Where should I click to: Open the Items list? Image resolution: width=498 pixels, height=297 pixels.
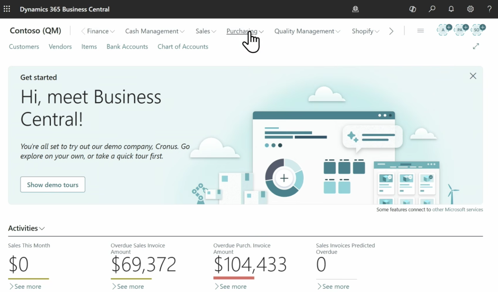coord(89,47)
